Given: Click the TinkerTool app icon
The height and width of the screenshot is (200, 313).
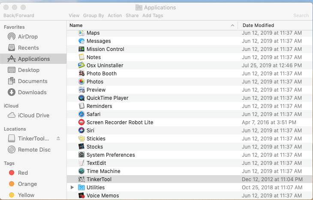Looking at the screenshot, I should (x=81, y=179).
